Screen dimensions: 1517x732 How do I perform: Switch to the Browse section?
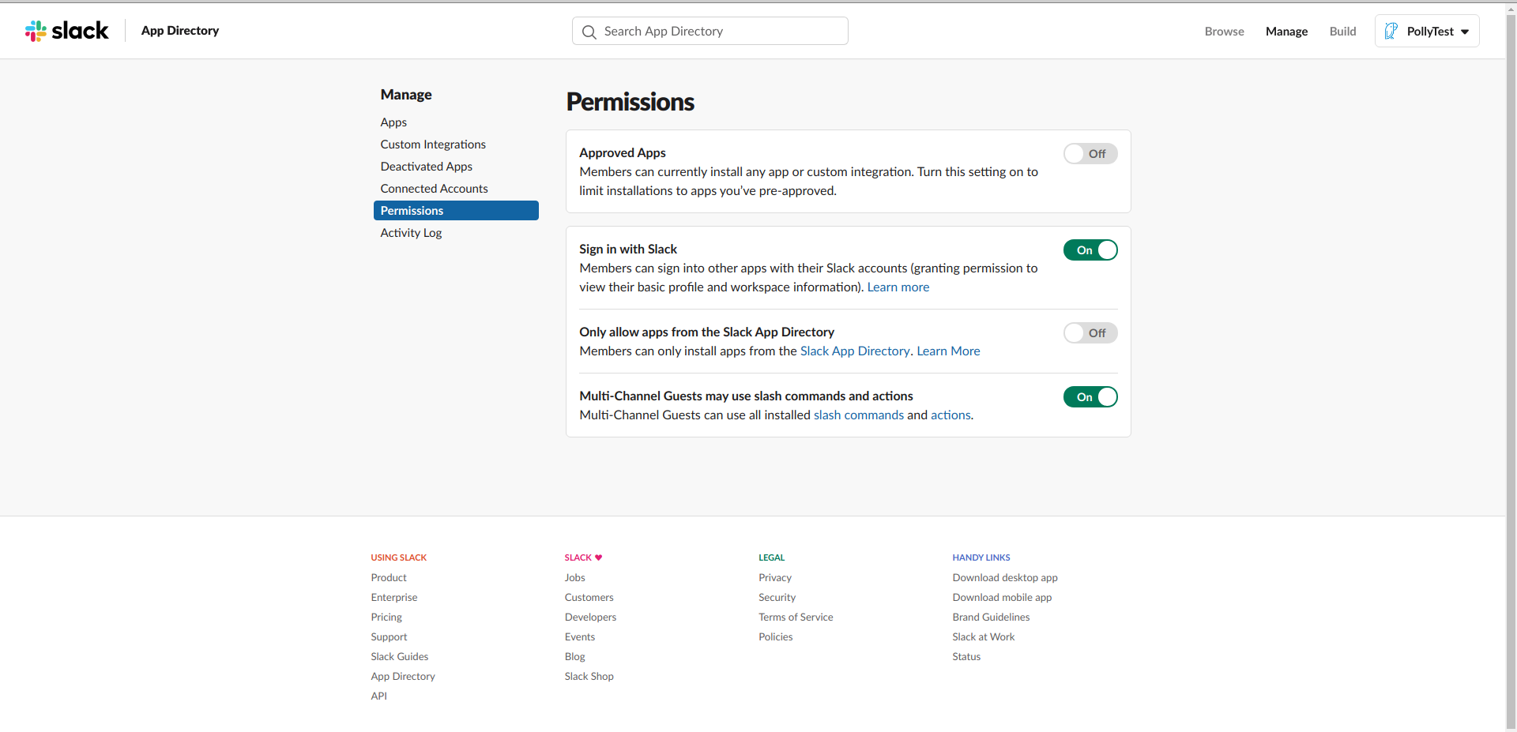pos(1224,32)
